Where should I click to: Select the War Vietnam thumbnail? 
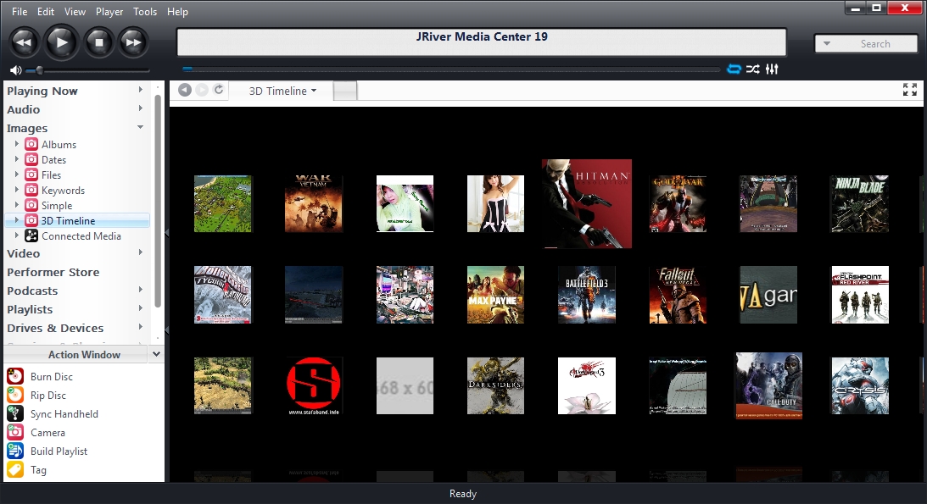(x=313, y=203)
